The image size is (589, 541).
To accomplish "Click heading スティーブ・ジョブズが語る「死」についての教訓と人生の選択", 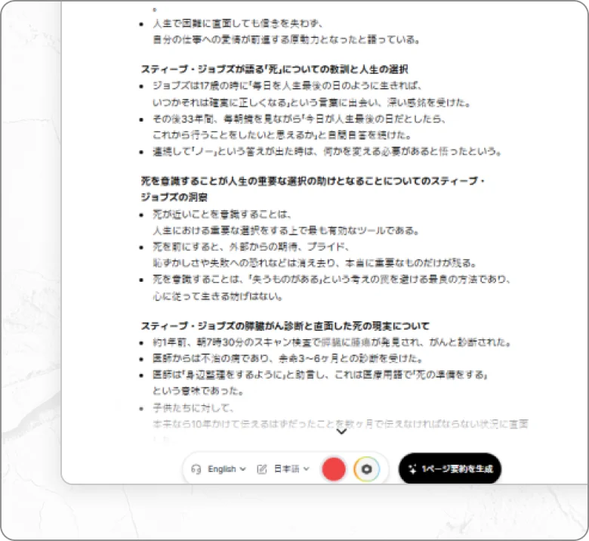I will click(275, 70).
